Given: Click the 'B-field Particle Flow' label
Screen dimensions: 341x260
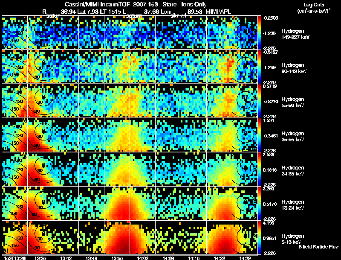Looking at the screenshot, I should pos(318,247).
